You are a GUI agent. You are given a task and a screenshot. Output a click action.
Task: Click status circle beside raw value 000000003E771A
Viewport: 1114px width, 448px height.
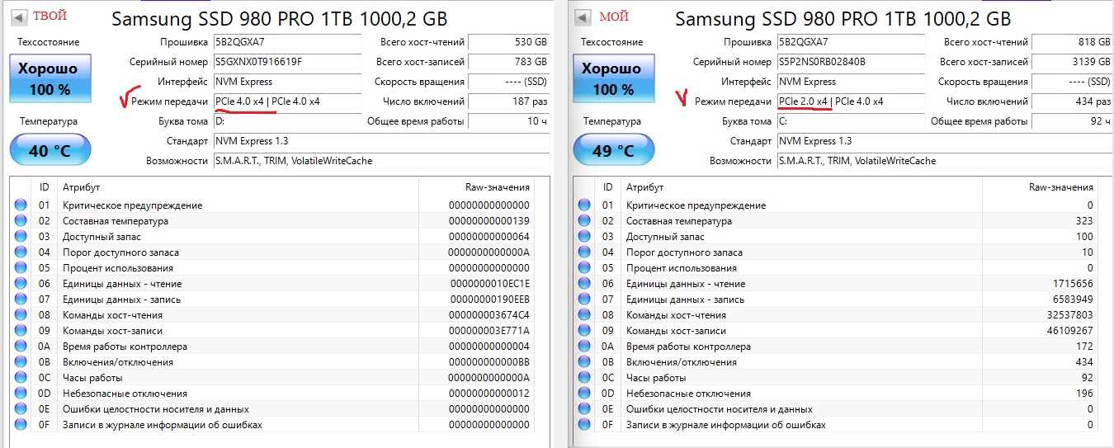click(21, 331)
